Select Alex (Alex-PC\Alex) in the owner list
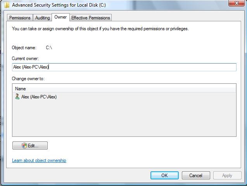The width and height of the screenshot is (247, 186). (39, 97)
